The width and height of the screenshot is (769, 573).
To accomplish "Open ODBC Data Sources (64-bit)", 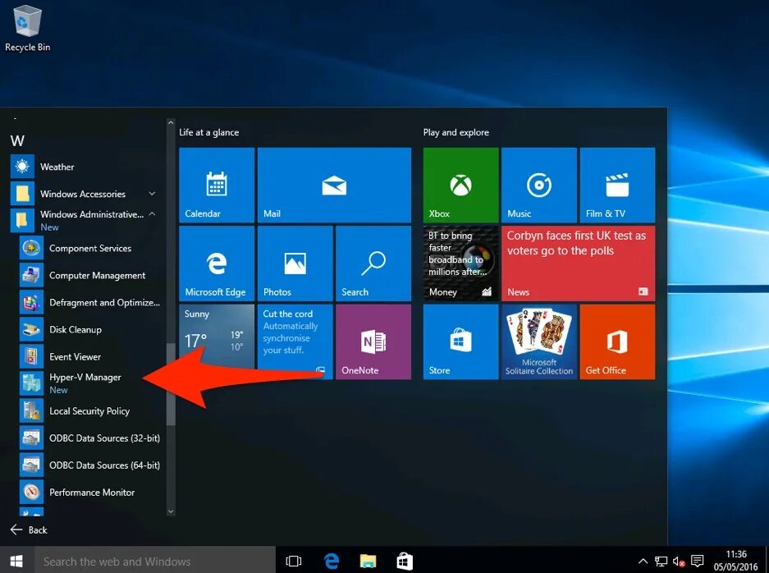I will (91, 465).
